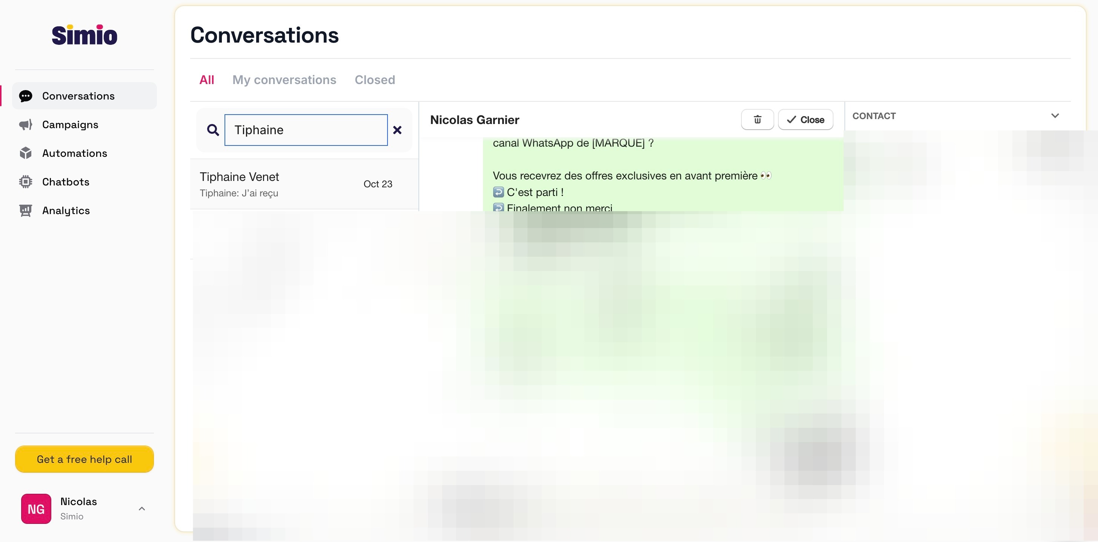Clear the search with the X icon

coord(397,130)
